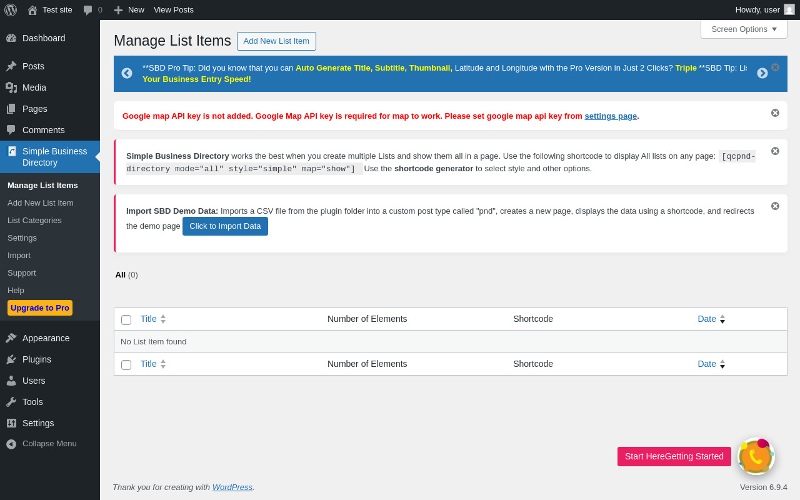The height and width of the screenshot is (500, 800).
Task: Click the Shortcode column header
Action: coord(533,319)
